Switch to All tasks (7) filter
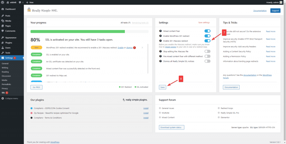This screenshot has width=286, height=144. tap(125, 23)
